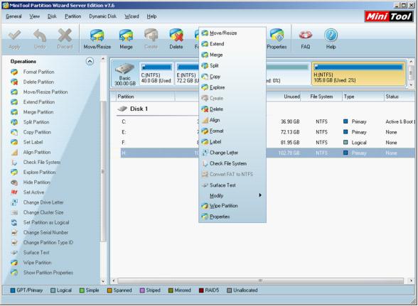Image resolution: width=418 pixels, height=306 pixels.
Task: Click Change Cluster Size in Operations panel
Action: [x=43, y=212]
